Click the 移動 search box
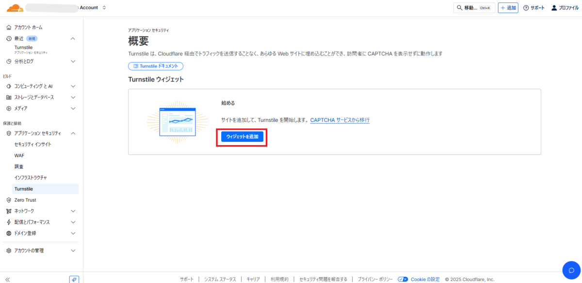 [474, 8]
